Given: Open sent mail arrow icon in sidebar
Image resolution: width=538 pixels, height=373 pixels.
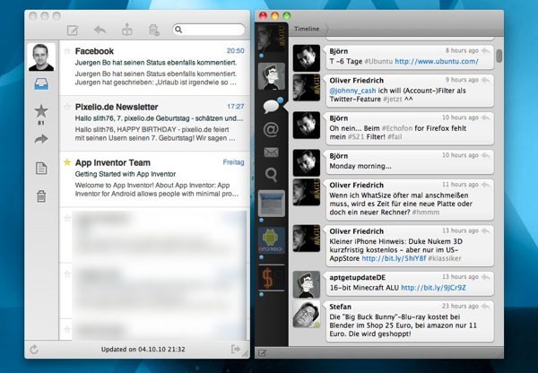Looking at the screenshot, I should [41, 139].
